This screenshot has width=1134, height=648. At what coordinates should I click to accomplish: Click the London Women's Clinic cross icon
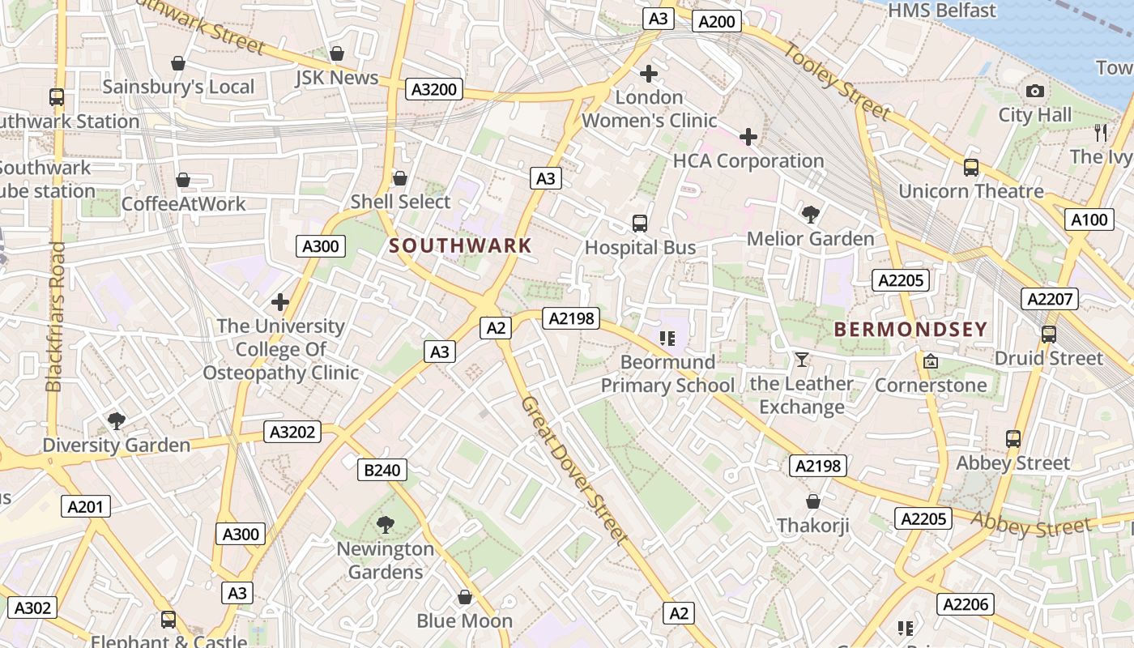pos(648,74)
